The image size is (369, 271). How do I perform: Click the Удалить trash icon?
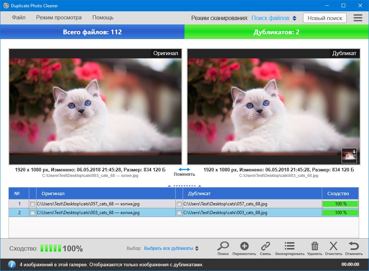click(x=315, y=246)
